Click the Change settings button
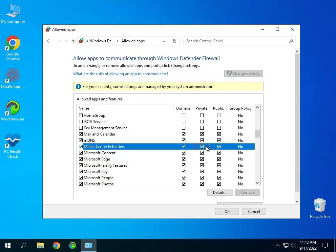Image resolution: width=336 pixels, height=252 pixels. pyautogui.click(x=243, y=73)
